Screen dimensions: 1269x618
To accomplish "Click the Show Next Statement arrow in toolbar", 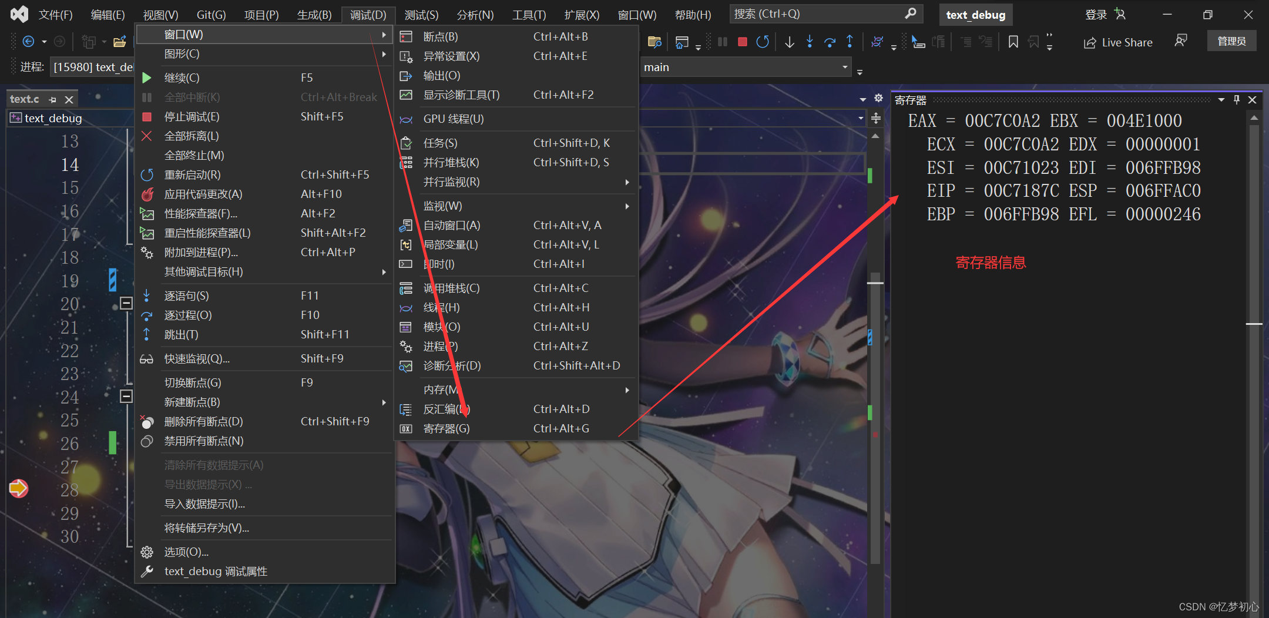I will (x=790, y=42).
